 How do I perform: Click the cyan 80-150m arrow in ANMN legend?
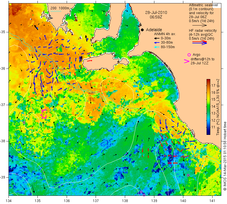[x=157, y=47]
